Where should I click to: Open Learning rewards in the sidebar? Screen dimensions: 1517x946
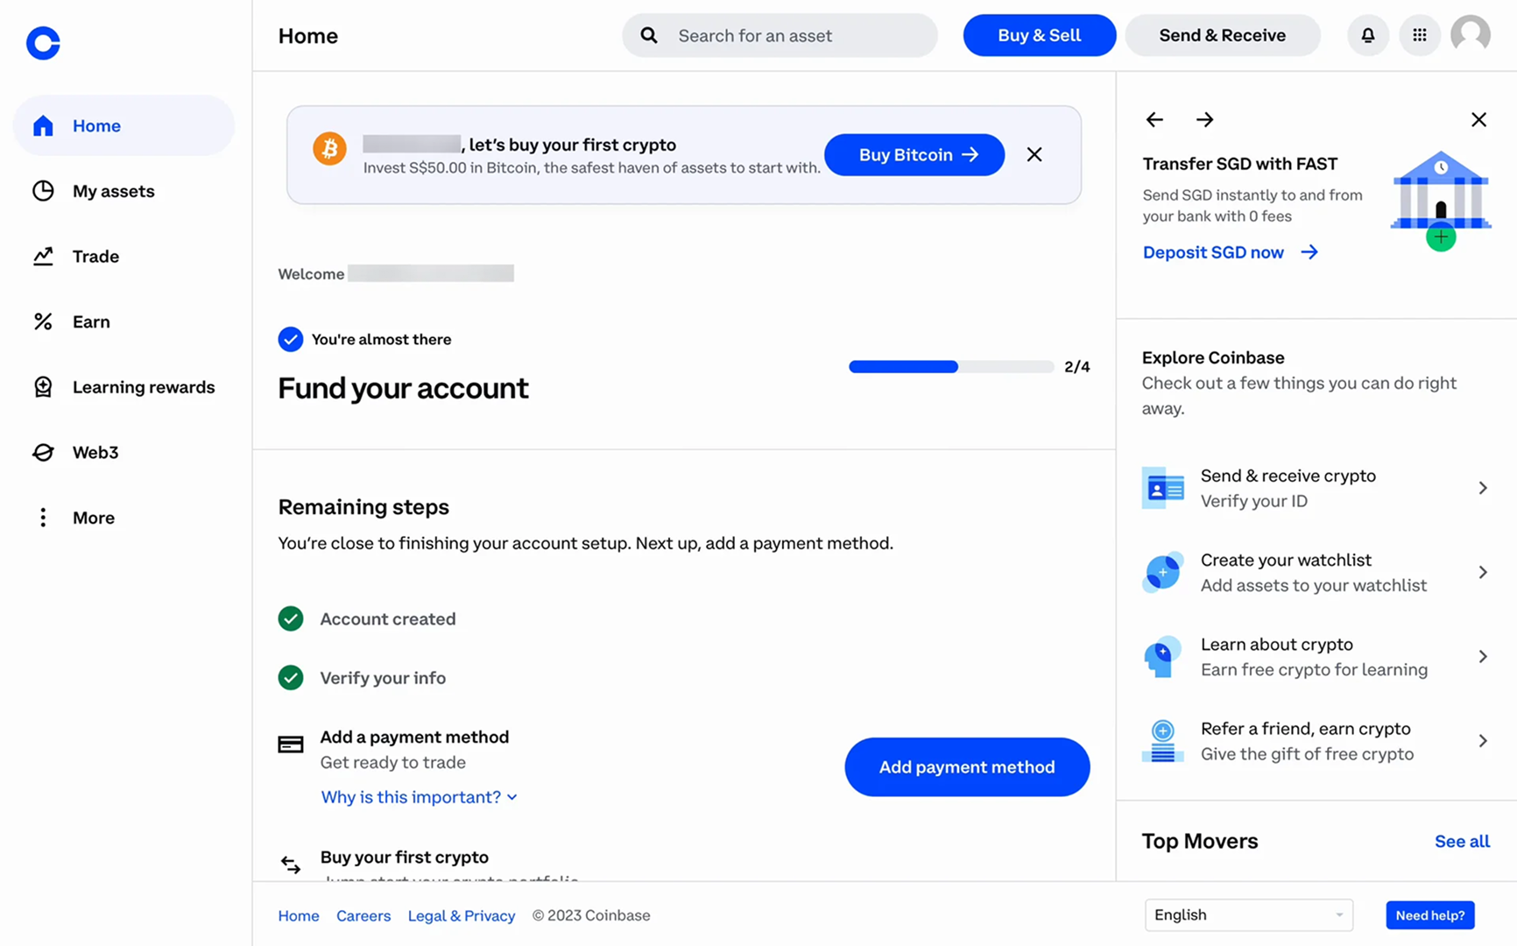[x=123, y=386]
